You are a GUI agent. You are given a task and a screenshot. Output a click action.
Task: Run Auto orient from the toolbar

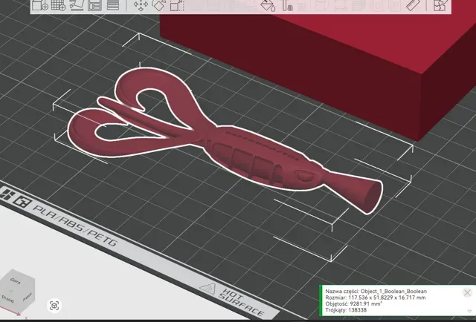[x=77, y=5]
